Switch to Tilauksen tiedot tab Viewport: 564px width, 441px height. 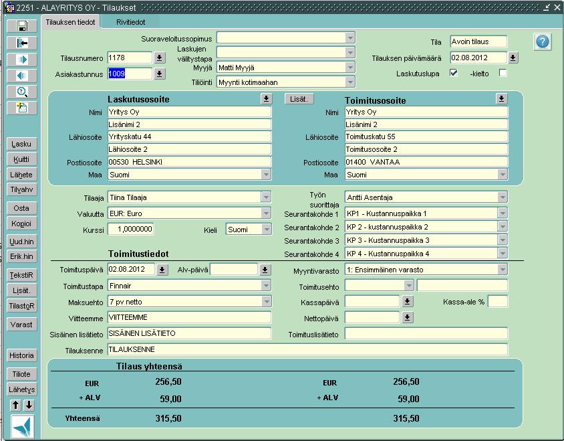click(x=71, y=22)
